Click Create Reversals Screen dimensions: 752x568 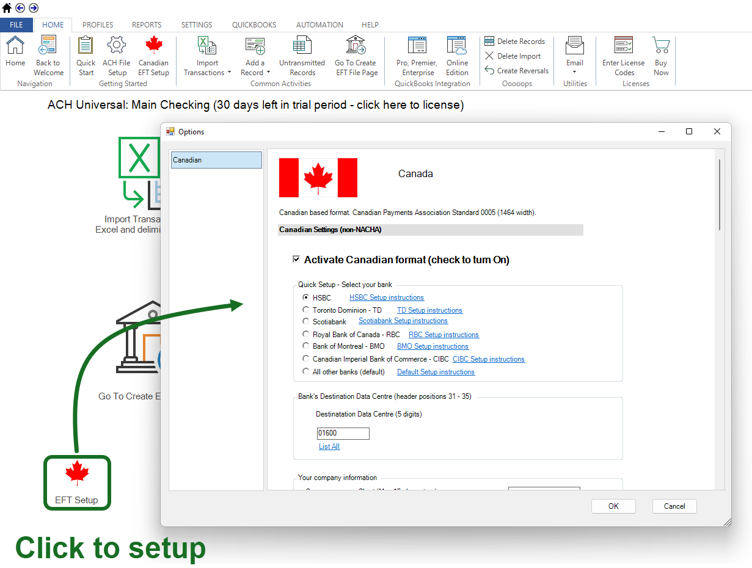(x=517, y=71)
